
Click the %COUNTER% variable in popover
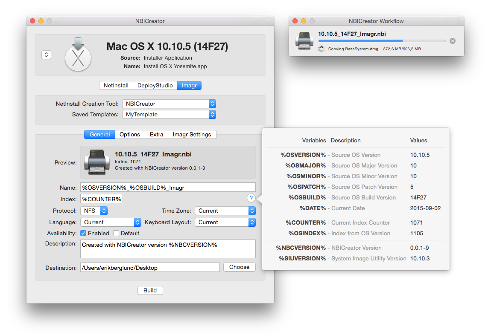[306, 222]
